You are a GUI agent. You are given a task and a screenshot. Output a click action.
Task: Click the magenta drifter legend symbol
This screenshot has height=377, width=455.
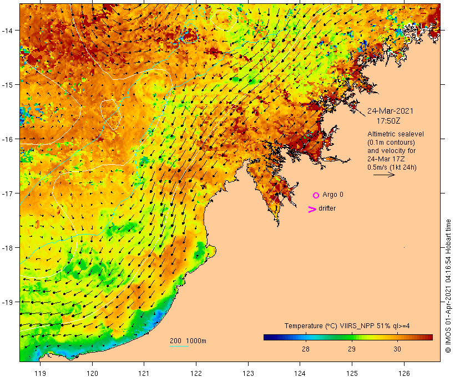(312, 210)
